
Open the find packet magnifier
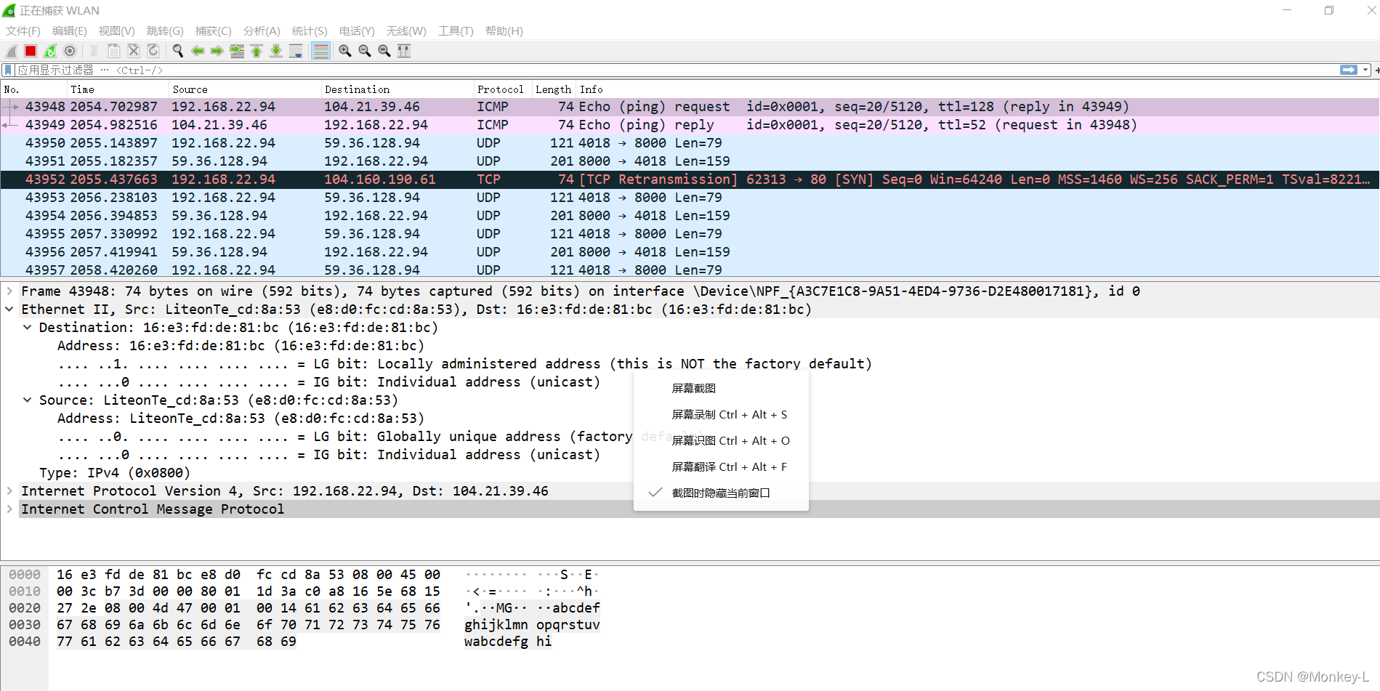[x=178, y=51]
